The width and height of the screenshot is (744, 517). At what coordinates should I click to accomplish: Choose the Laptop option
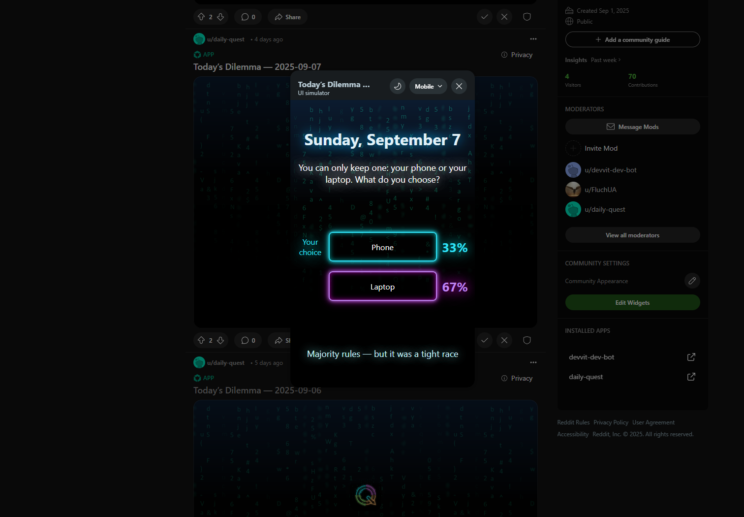382,287
